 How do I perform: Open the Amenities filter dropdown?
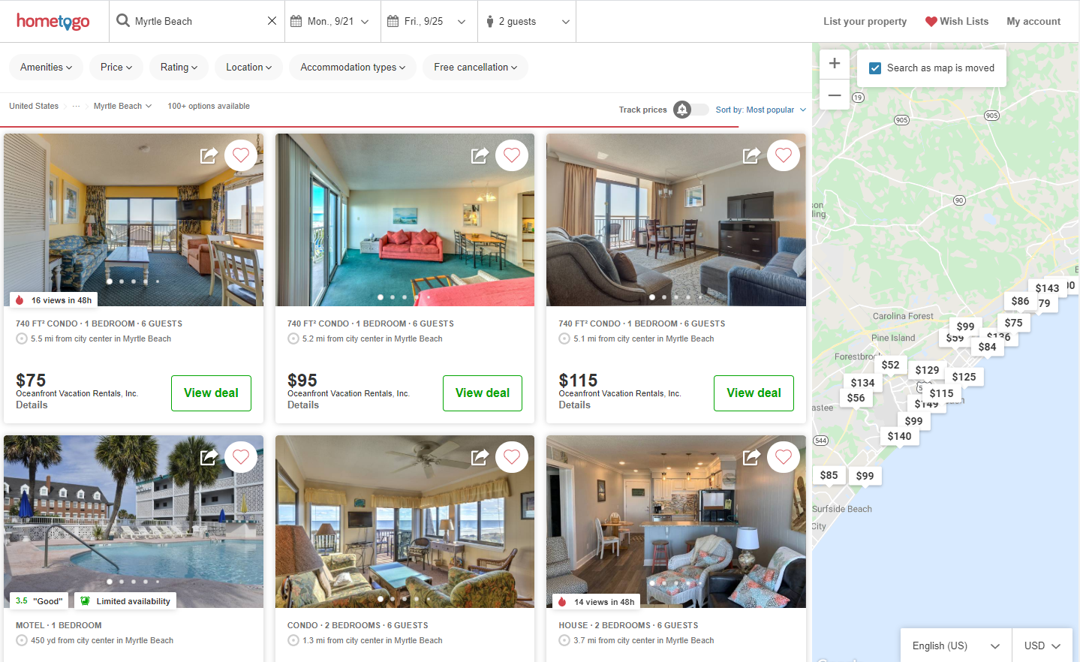coord(47,67)
